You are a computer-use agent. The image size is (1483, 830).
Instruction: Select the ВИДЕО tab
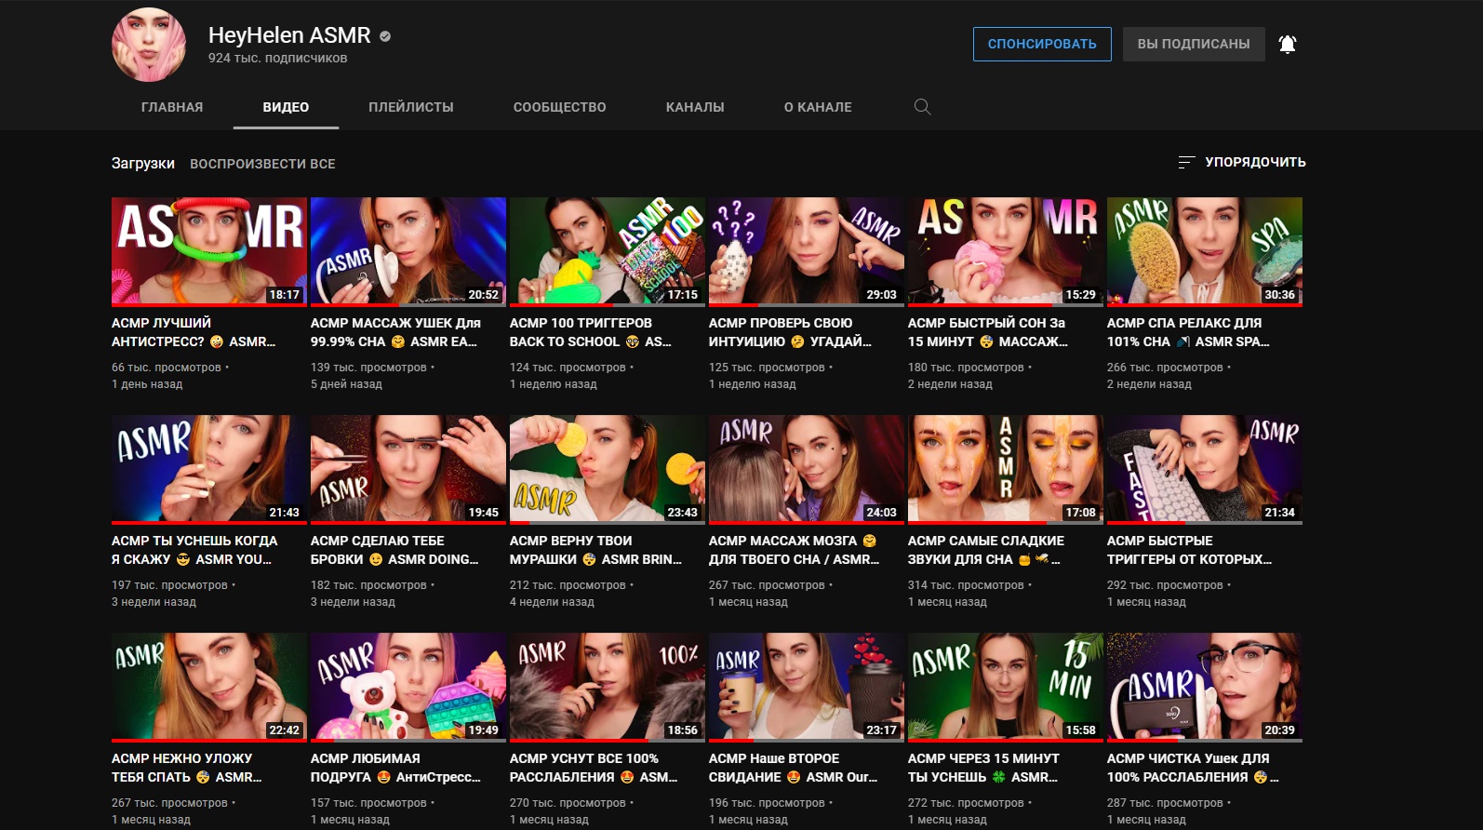tap(286, 107)
